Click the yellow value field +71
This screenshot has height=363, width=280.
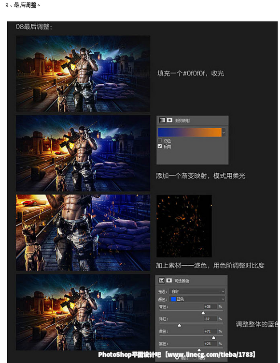coord(210,331)
